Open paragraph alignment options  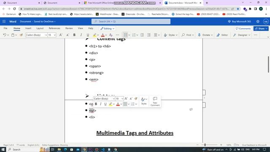(x=157, y=35)
